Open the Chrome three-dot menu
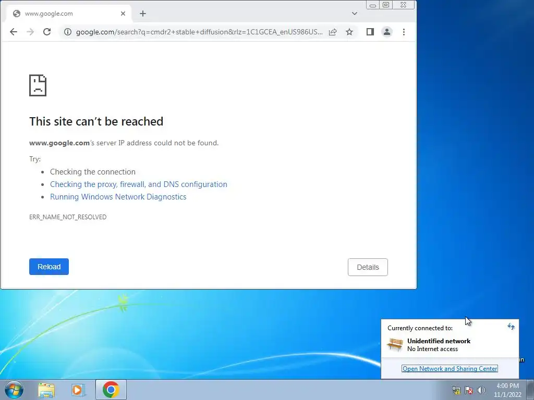Image resolution: width=534 pixels, height=400 pixels. click(x=404, y=32)
